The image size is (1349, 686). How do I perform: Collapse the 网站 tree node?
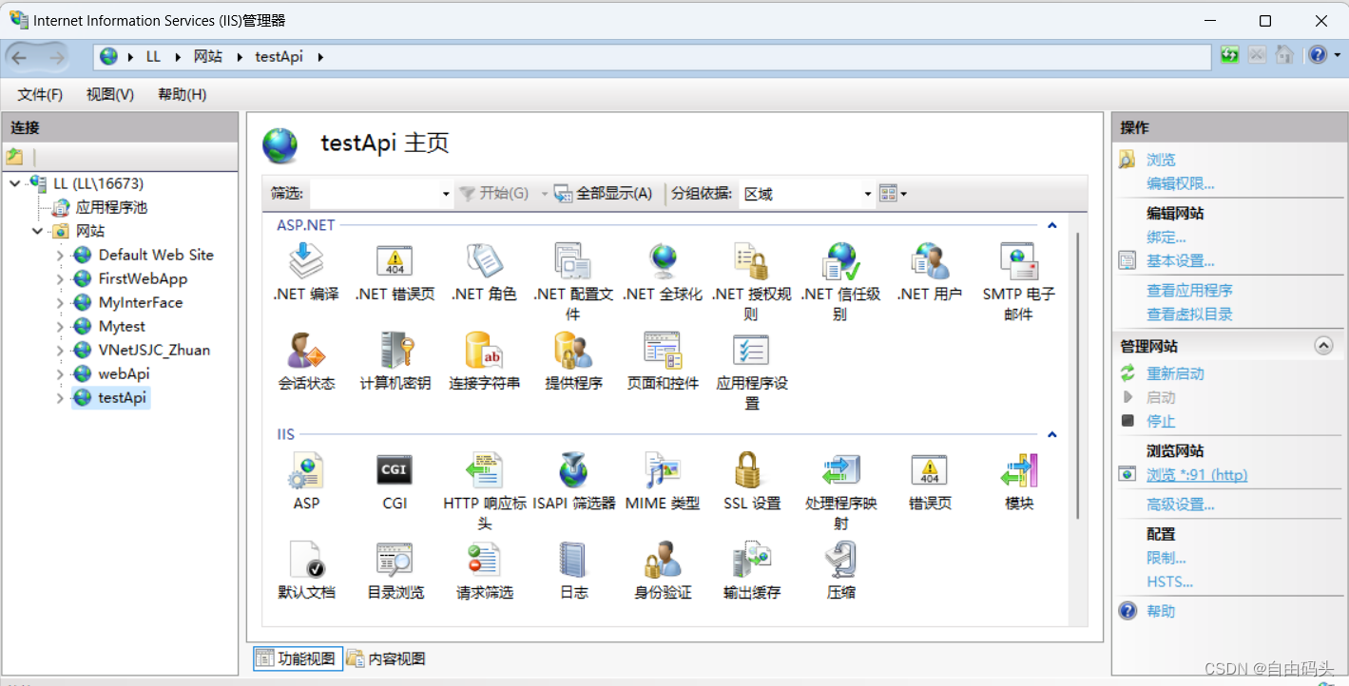(37, 231)
